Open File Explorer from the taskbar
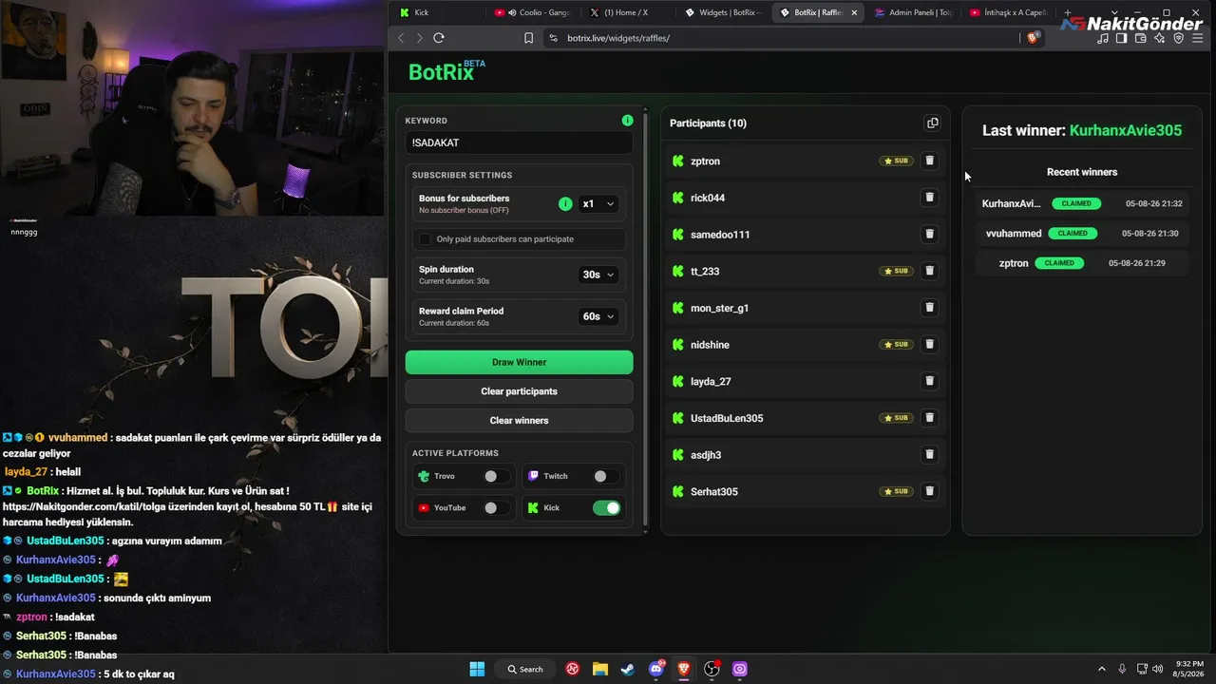The height and width of the screenshot is (684, 1216). click(x=600, y=669)
